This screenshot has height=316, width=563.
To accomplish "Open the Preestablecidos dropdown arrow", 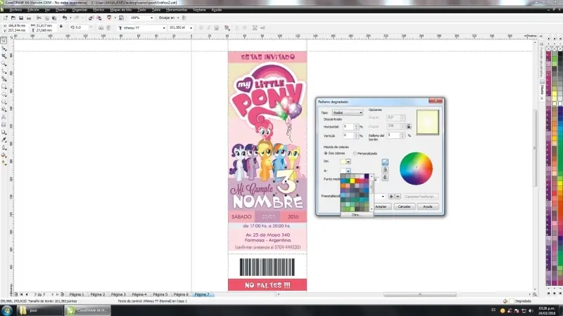I will tap(383, 197).
